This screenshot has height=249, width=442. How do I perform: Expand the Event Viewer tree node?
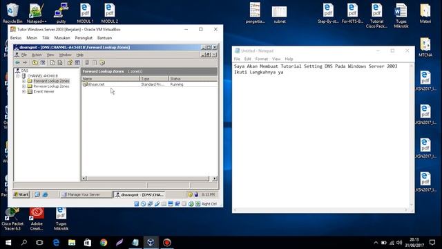tap(23, 91)
